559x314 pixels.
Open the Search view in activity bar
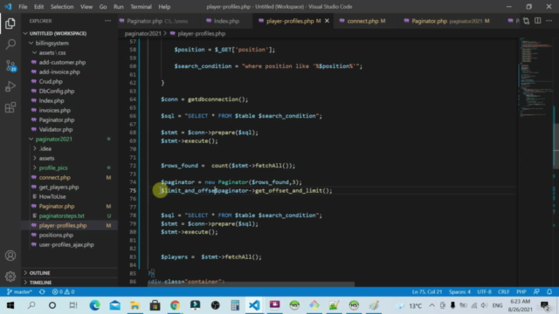[10, 44]
